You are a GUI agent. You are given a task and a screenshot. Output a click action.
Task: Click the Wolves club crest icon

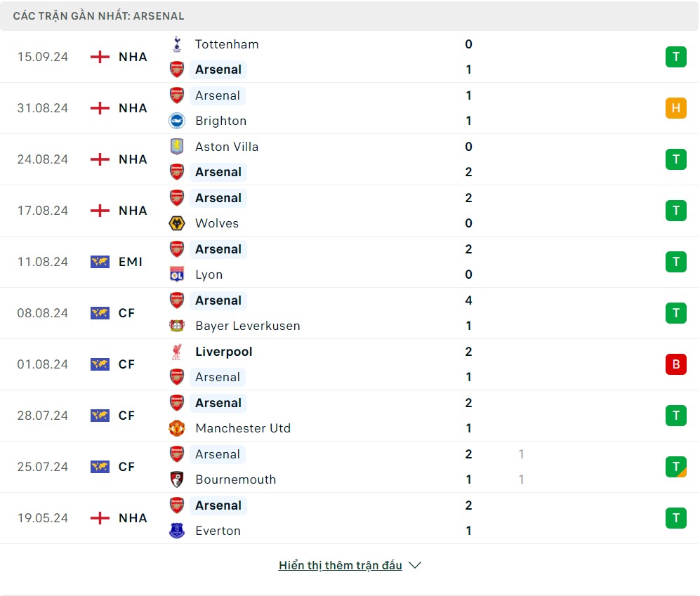coord(177,223)
